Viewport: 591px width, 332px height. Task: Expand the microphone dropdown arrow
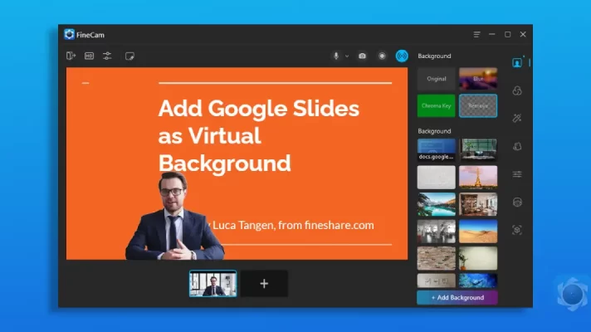click(x=347, y=56)
